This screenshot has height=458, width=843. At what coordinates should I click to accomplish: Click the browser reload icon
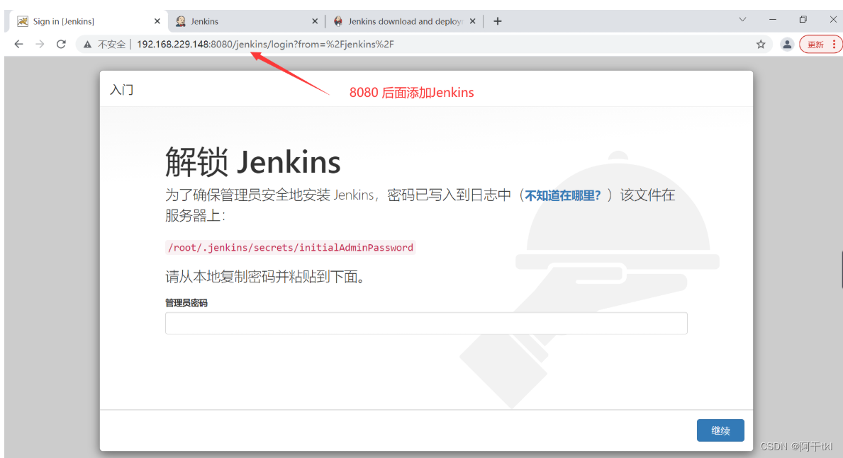61,44
